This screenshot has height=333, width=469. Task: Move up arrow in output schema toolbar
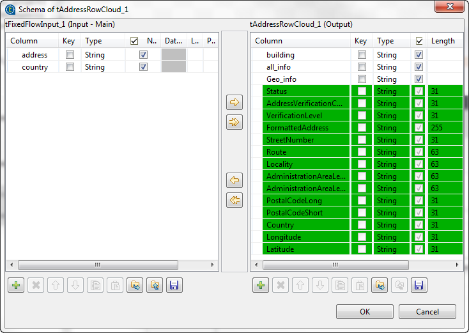tap(300, 285)
